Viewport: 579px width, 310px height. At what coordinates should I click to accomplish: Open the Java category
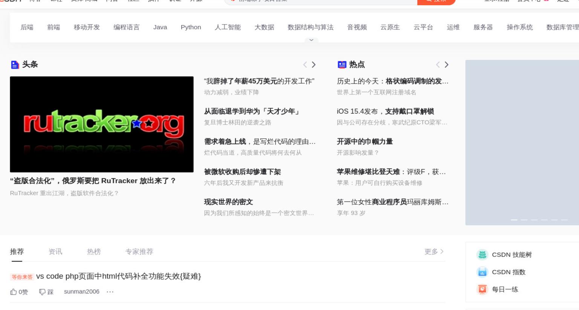point(160,27)
